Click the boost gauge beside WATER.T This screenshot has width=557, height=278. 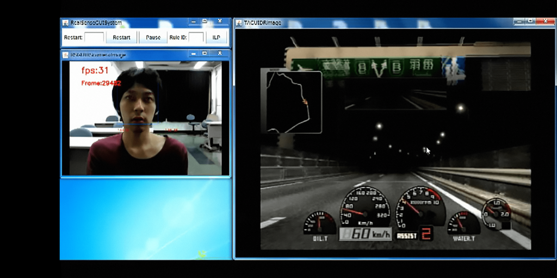pyautogui.click(x=497, y=213)
